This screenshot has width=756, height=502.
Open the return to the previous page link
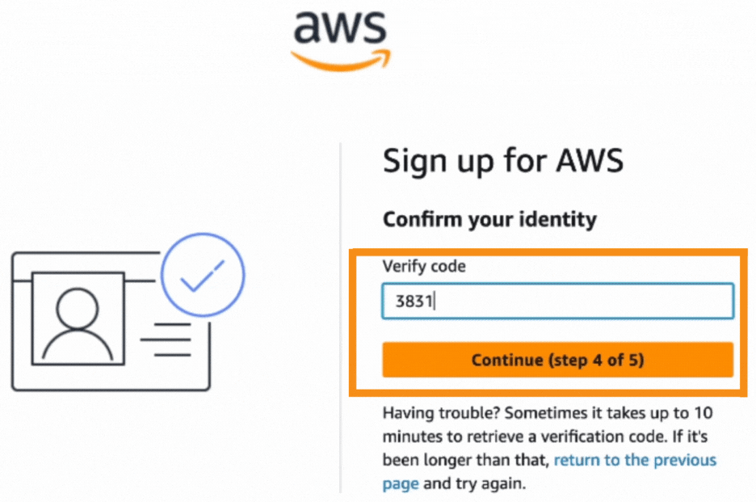pyautogui.click(x=635, y=459)
